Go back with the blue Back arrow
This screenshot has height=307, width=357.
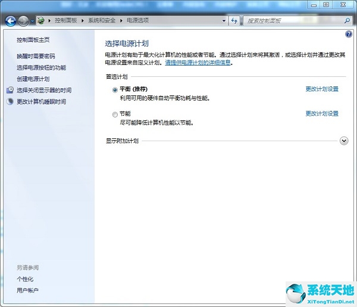pos(11,21)
